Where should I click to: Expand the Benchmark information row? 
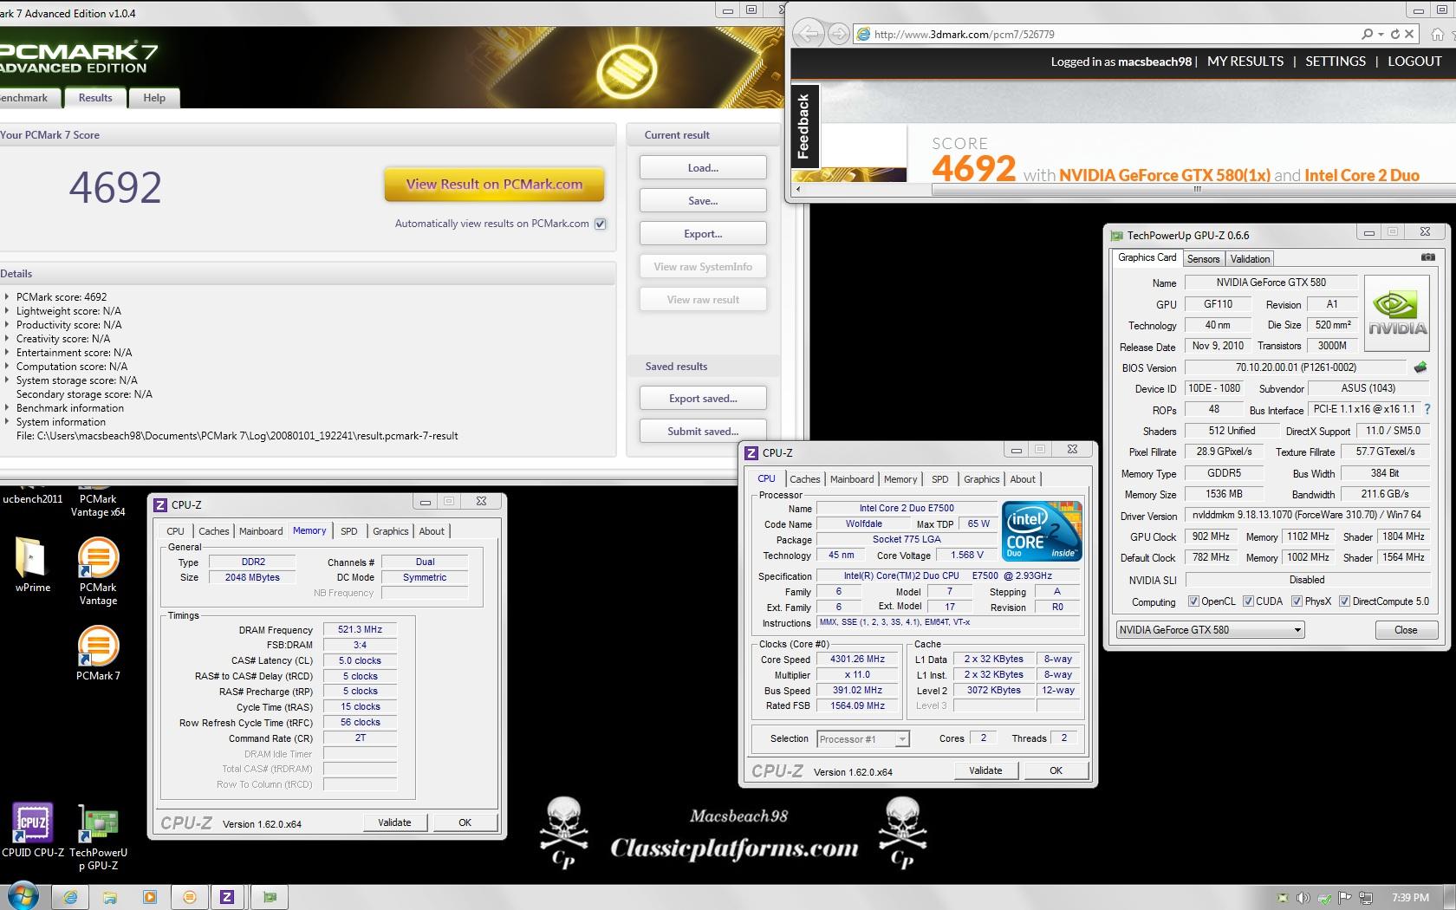(7, 407)
